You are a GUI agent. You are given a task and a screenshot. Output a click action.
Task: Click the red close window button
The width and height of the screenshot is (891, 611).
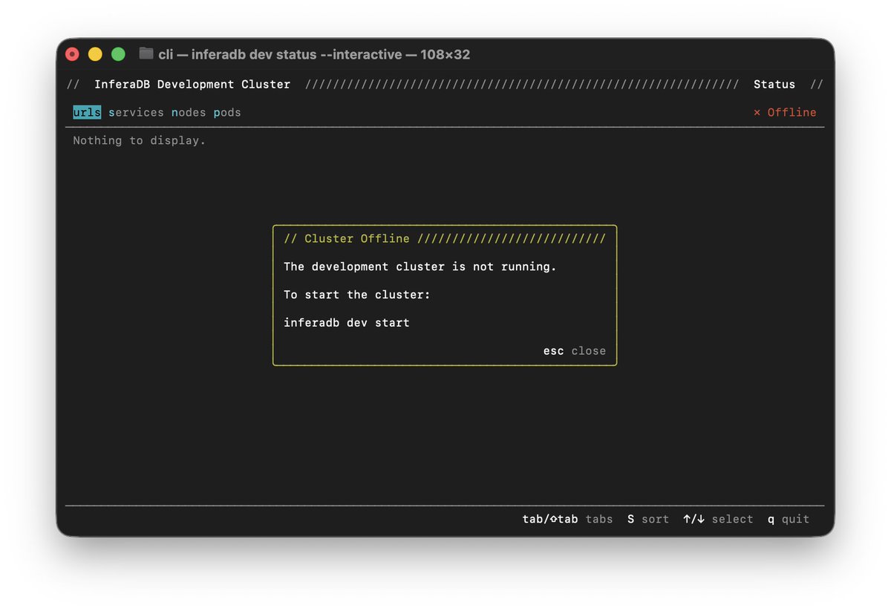pyautogui.click(x=72, y=54)
